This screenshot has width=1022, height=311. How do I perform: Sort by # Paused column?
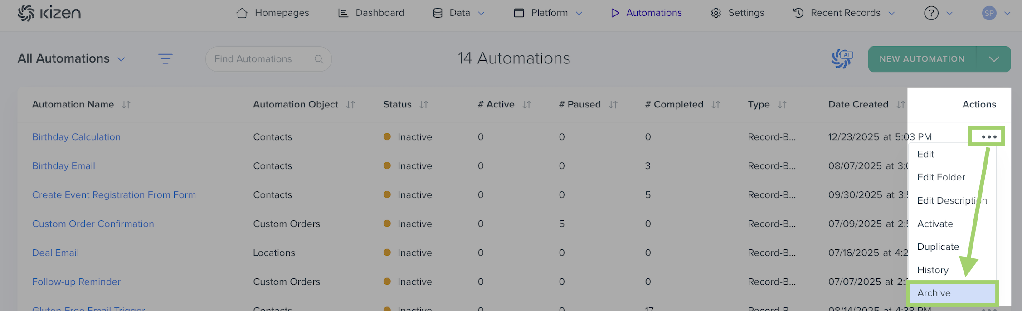[613, 105]
